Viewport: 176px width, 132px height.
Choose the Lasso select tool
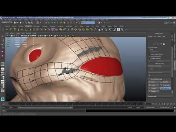[x=3, y=40]
